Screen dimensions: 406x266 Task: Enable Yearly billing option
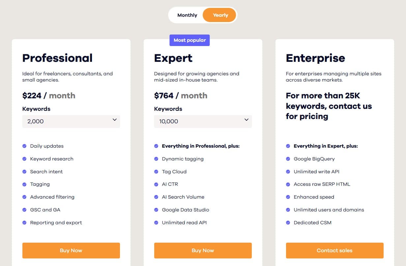click(x=219, y=15)
